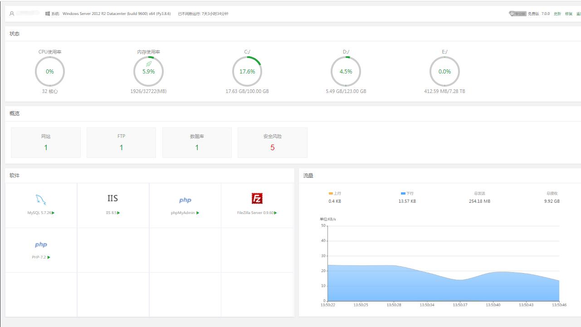Click the 软件 section heading
Screen dimensions: 581x327
pyautogui.click(x=15, y=176)
